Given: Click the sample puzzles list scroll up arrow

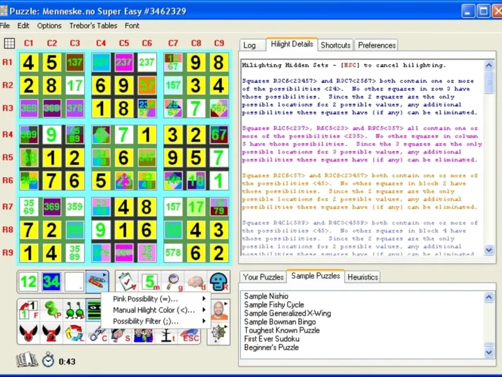Looking at the screenshot, I should (489, 297).
